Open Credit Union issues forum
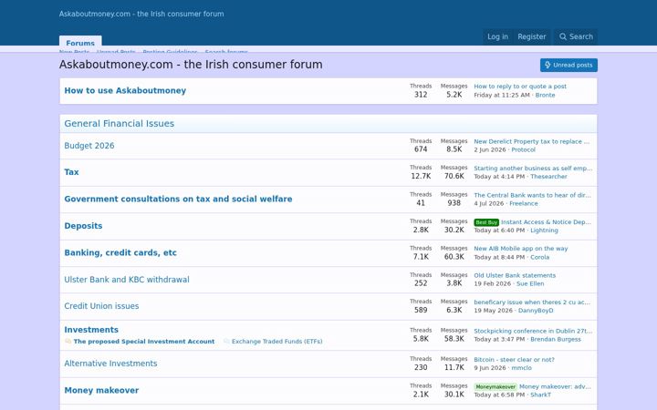Screen dimensions: 657x410 click(x=101, y=306)
